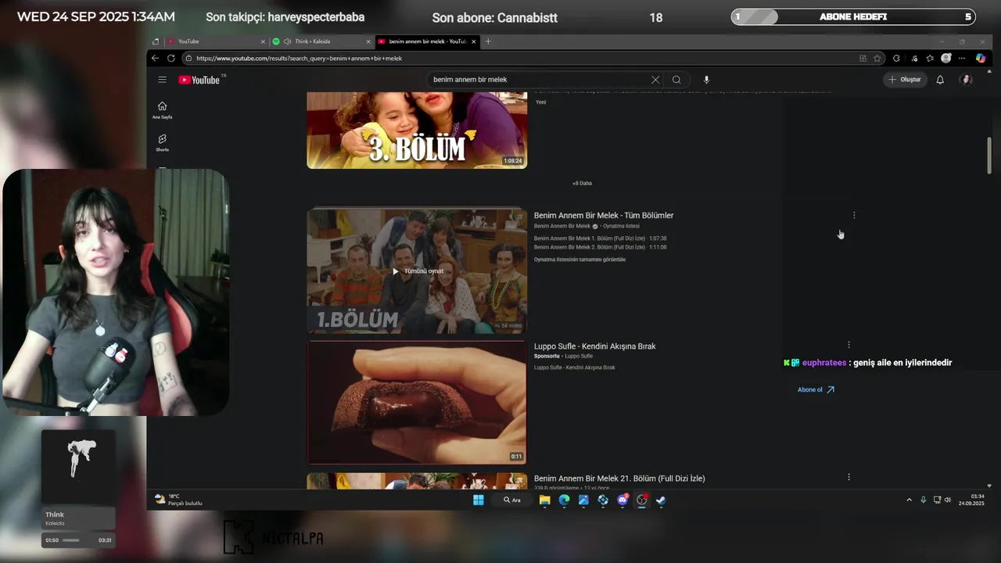Open Discord from the taskbar
This screenshot has width=1001, height=563.
point(622,500)
